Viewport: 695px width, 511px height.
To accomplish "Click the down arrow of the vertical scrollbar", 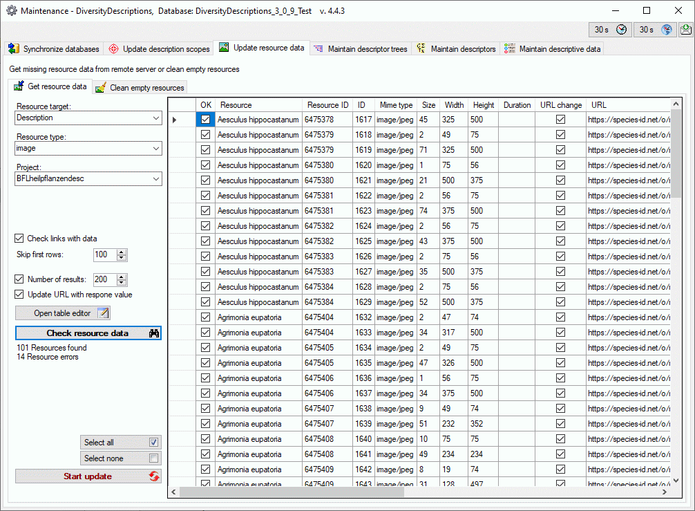I will pyautogui.click(x=676, y=481).
